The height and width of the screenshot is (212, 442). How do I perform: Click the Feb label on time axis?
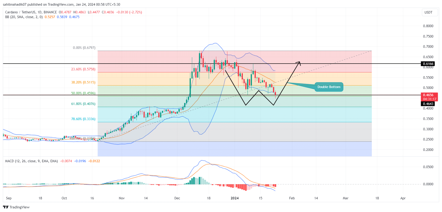tap(292, 198)
